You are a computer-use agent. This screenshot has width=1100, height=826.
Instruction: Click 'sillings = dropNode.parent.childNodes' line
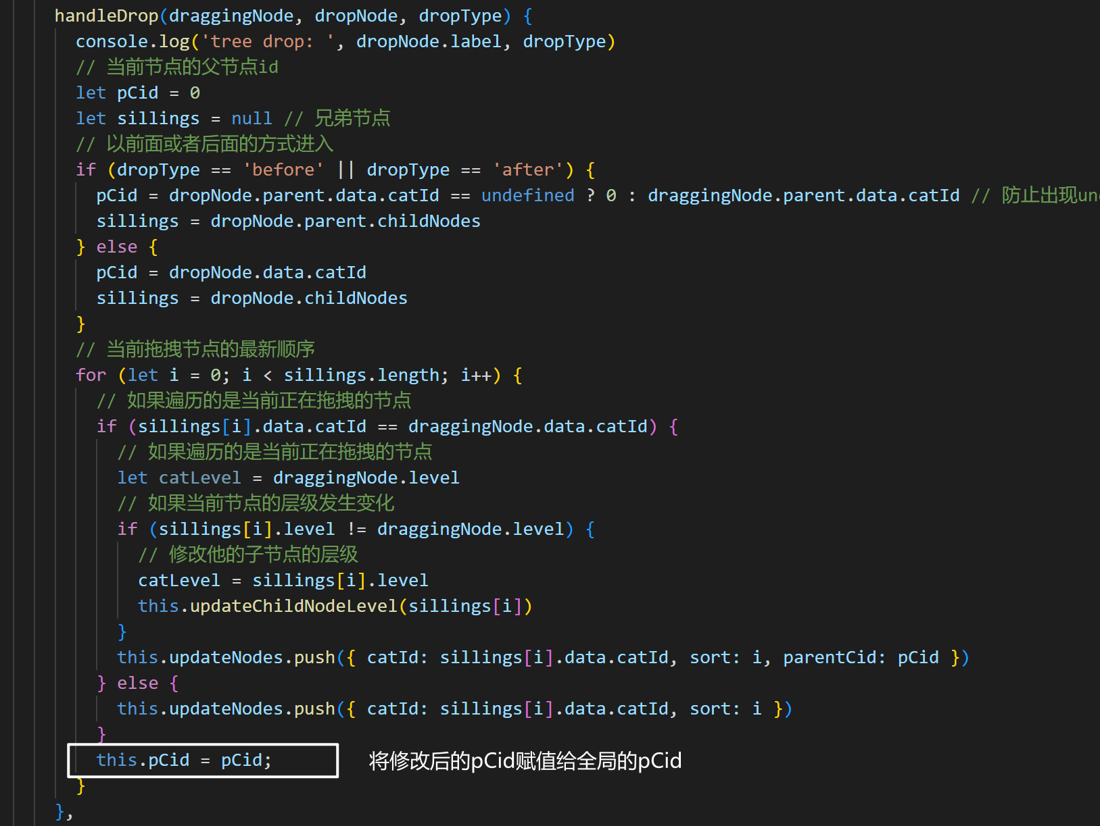289,221
